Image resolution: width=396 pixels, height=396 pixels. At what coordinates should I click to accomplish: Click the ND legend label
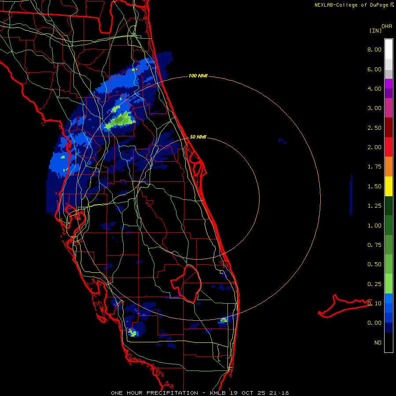tap(378, 343)
